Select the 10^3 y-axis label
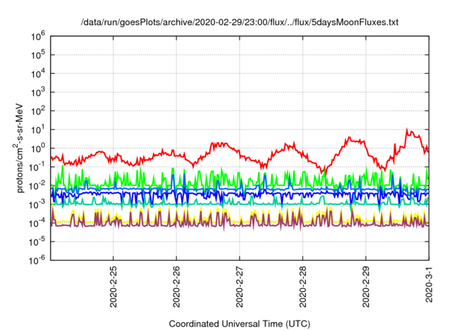 (x=38, y=92)
